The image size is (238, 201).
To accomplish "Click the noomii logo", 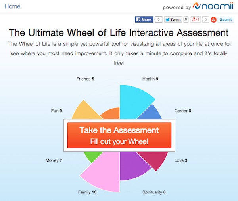I will (213, 6).
